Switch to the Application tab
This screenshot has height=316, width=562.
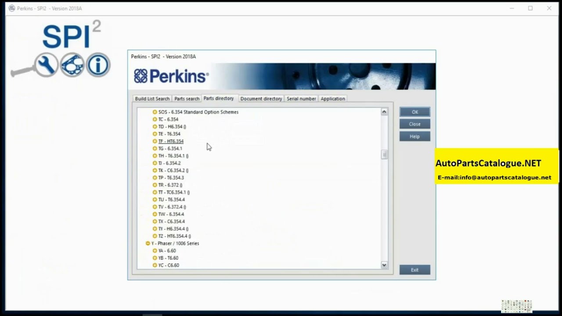click(x=333, y=99)
